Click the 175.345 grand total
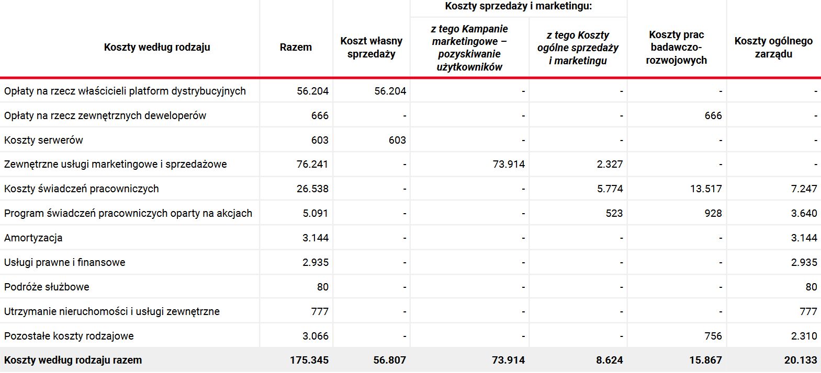The width and height of the screenshot is (821, 373). pyautogui.click(x=309, y=360)
